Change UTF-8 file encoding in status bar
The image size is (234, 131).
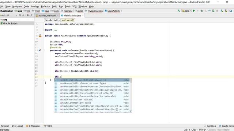[x=203, y=130]
